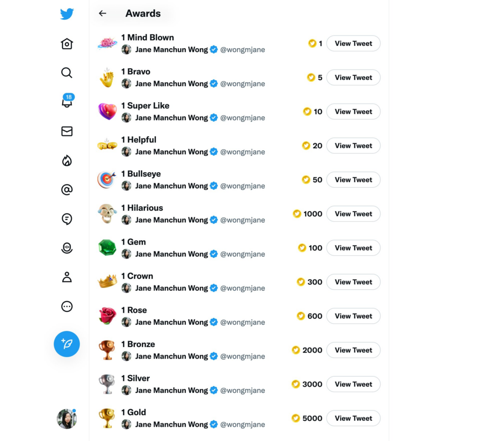Open Direct Messages envelope icon

click(67, 132)
